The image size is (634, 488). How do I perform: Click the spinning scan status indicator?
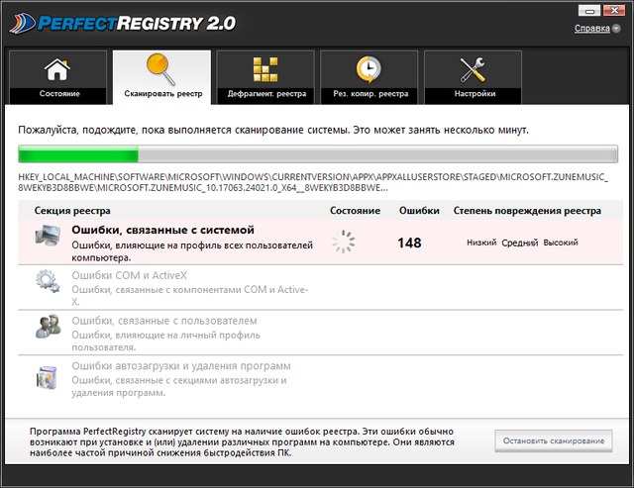(343, 242)
